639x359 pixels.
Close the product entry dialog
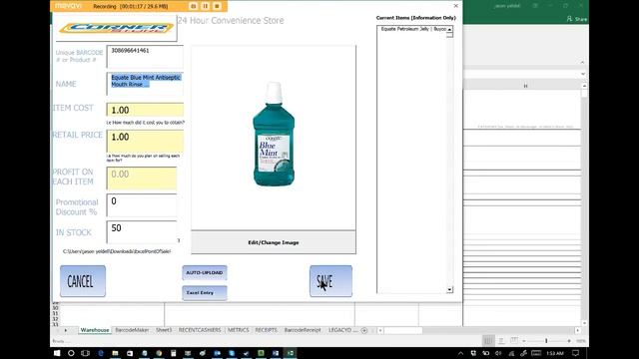click(455, 6)
